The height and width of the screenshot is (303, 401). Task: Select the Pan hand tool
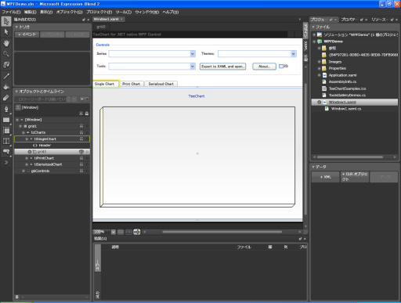pos(6,43)
